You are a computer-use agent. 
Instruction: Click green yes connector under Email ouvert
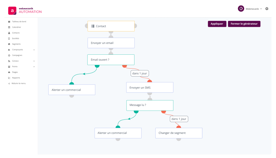[97, 66]
